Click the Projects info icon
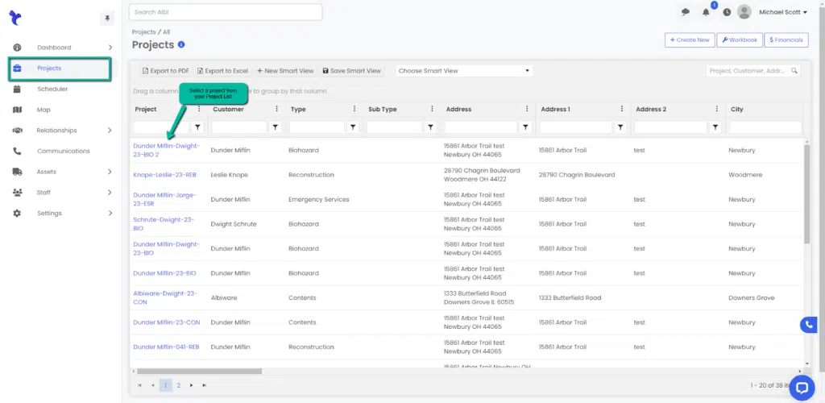 point(181,45)
